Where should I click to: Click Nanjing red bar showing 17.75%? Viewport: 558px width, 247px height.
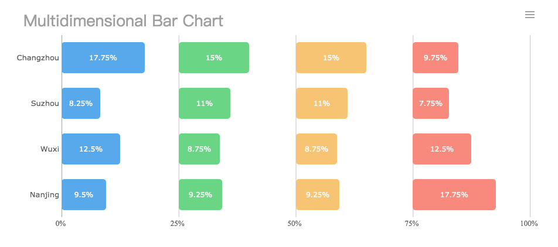454,195
